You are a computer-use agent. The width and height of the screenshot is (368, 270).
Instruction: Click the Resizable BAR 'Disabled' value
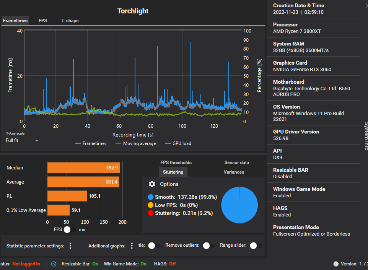click(x=283, y=177)
